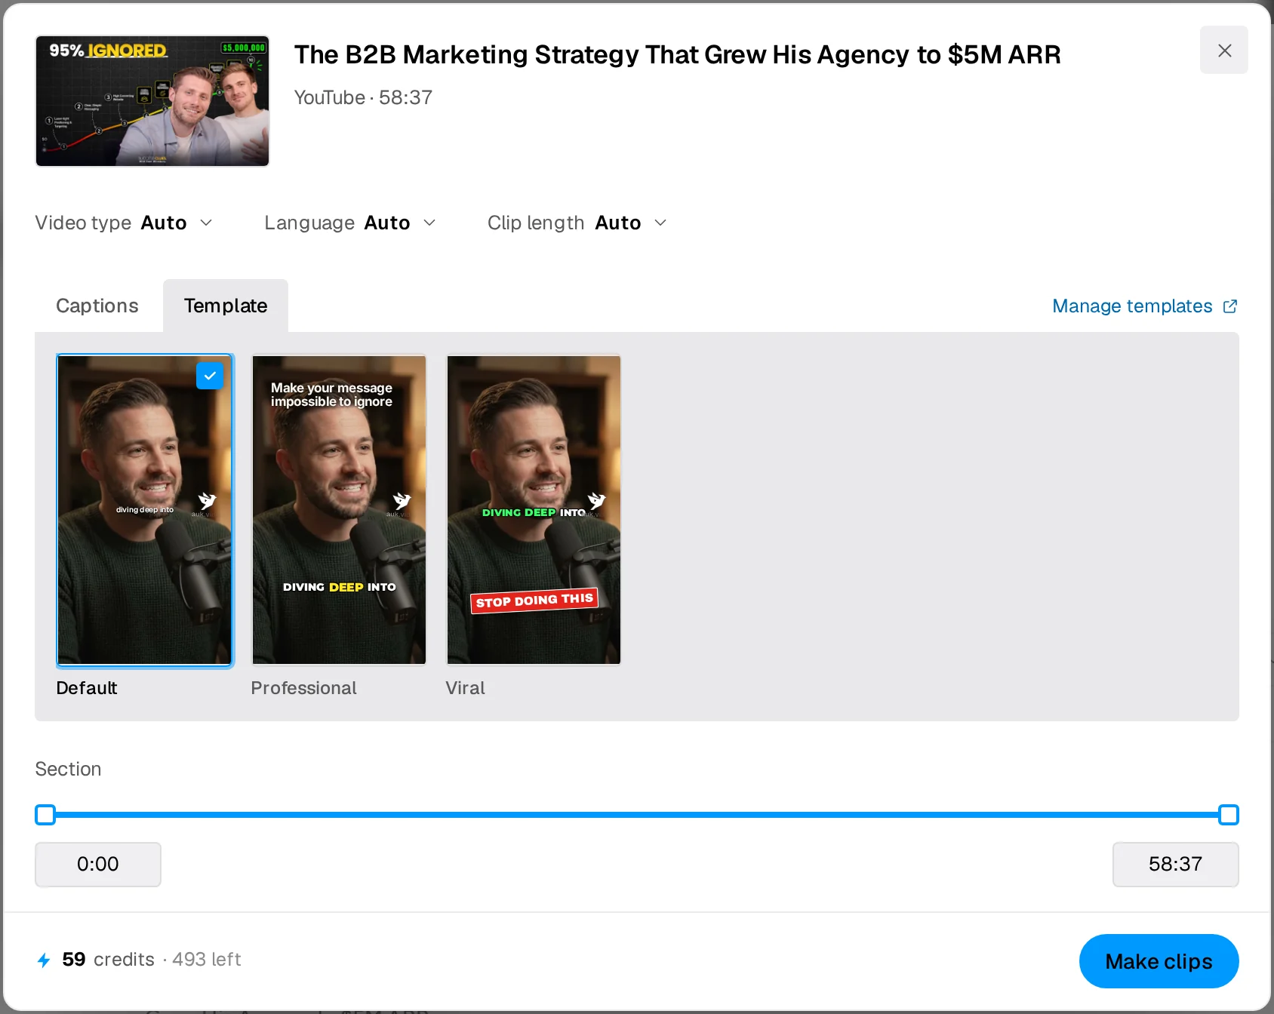Open the Video type dropdown

pyautogui.click(x=124, y=223)
